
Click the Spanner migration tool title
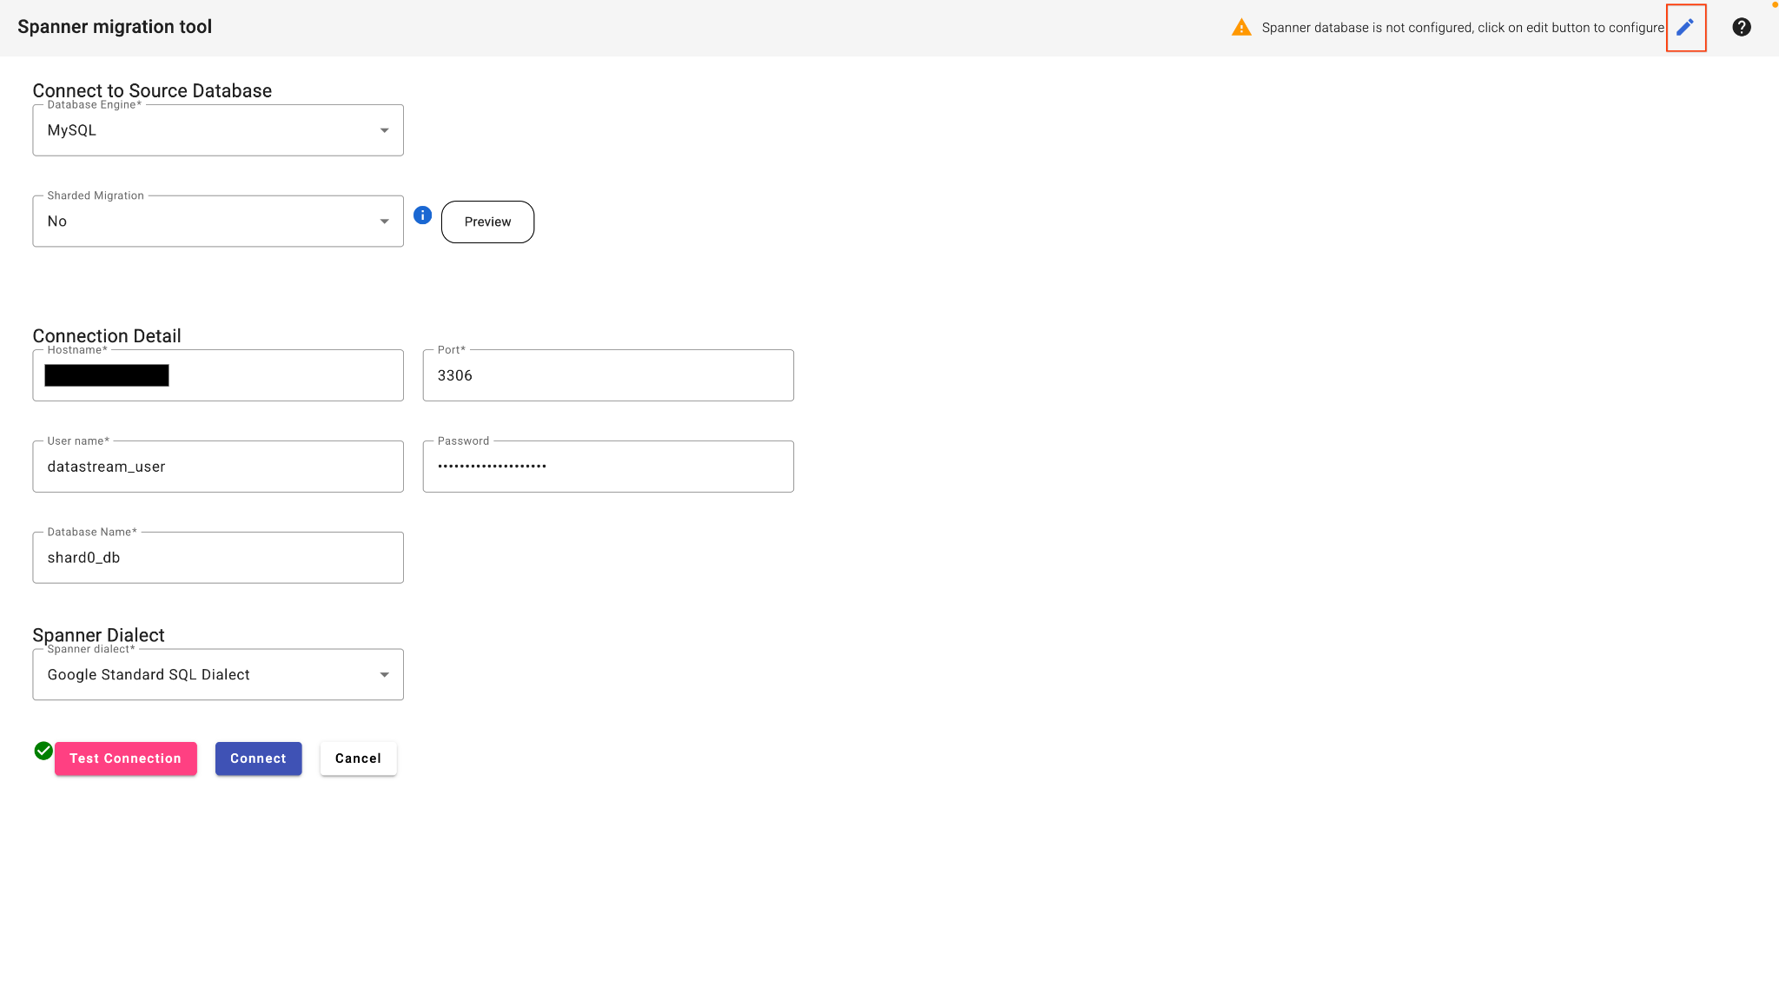[115, 27]
